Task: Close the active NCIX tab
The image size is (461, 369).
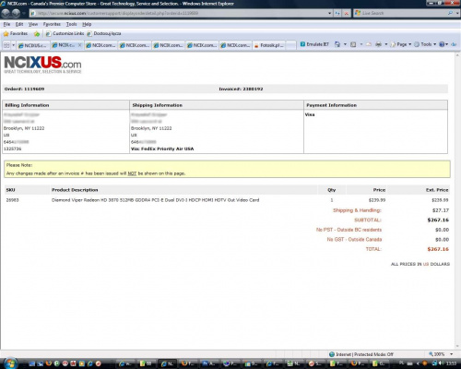Action: coord(79,45)
